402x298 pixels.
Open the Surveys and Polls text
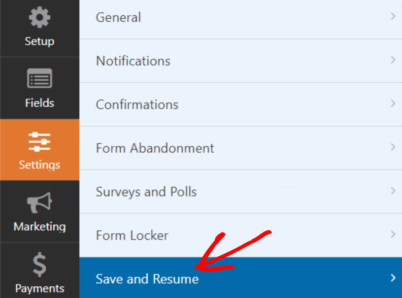click(x=146, y=192)
